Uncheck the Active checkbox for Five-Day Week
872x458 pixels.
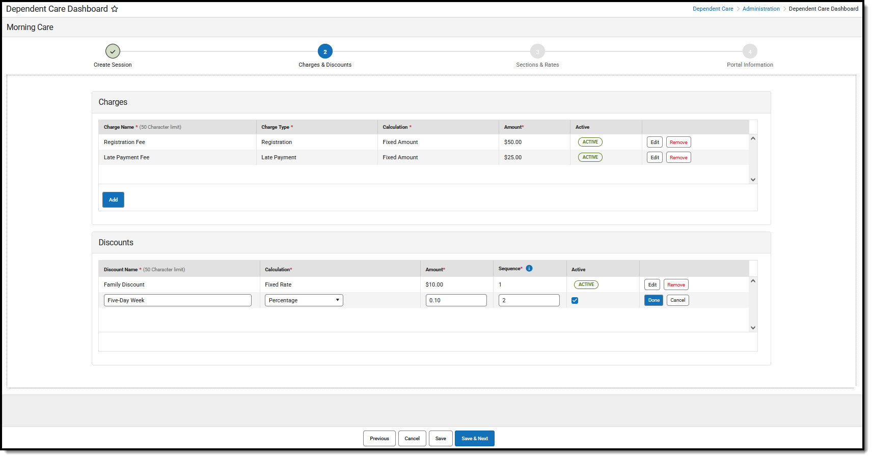click(x=575, y=300)
